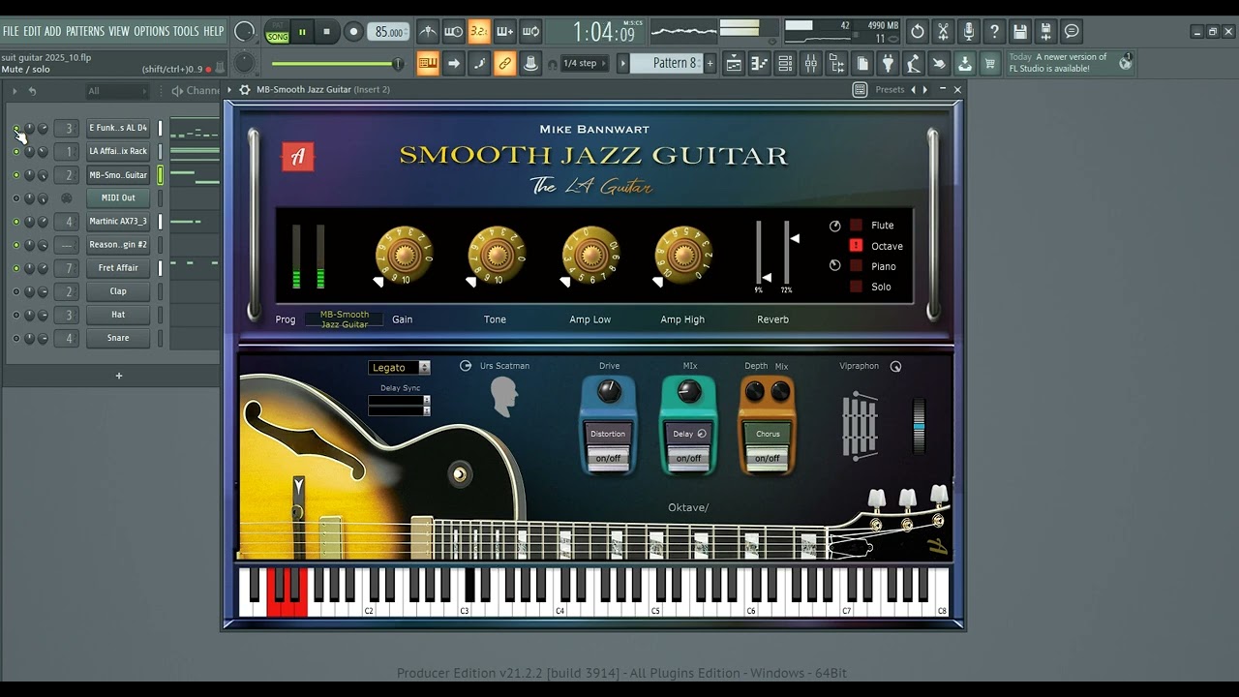This screenshot has width=1239, height=697.
Task: Open the 1/4 step snap dropdown
Action: click(587, 64)
